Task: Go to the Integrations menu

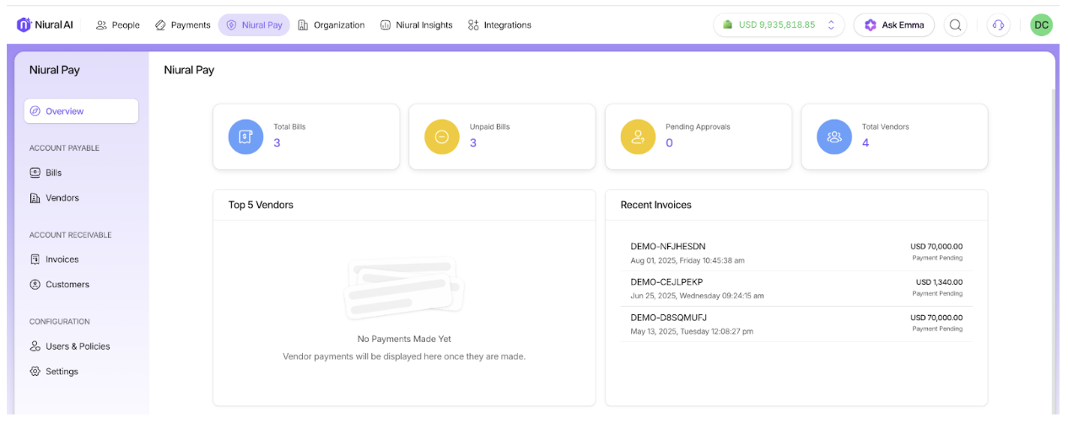Action: tap(499, 25)
